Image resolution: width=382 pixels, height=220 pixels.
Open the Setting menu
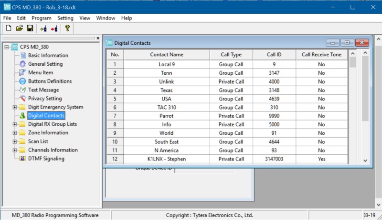pos(65,18)
